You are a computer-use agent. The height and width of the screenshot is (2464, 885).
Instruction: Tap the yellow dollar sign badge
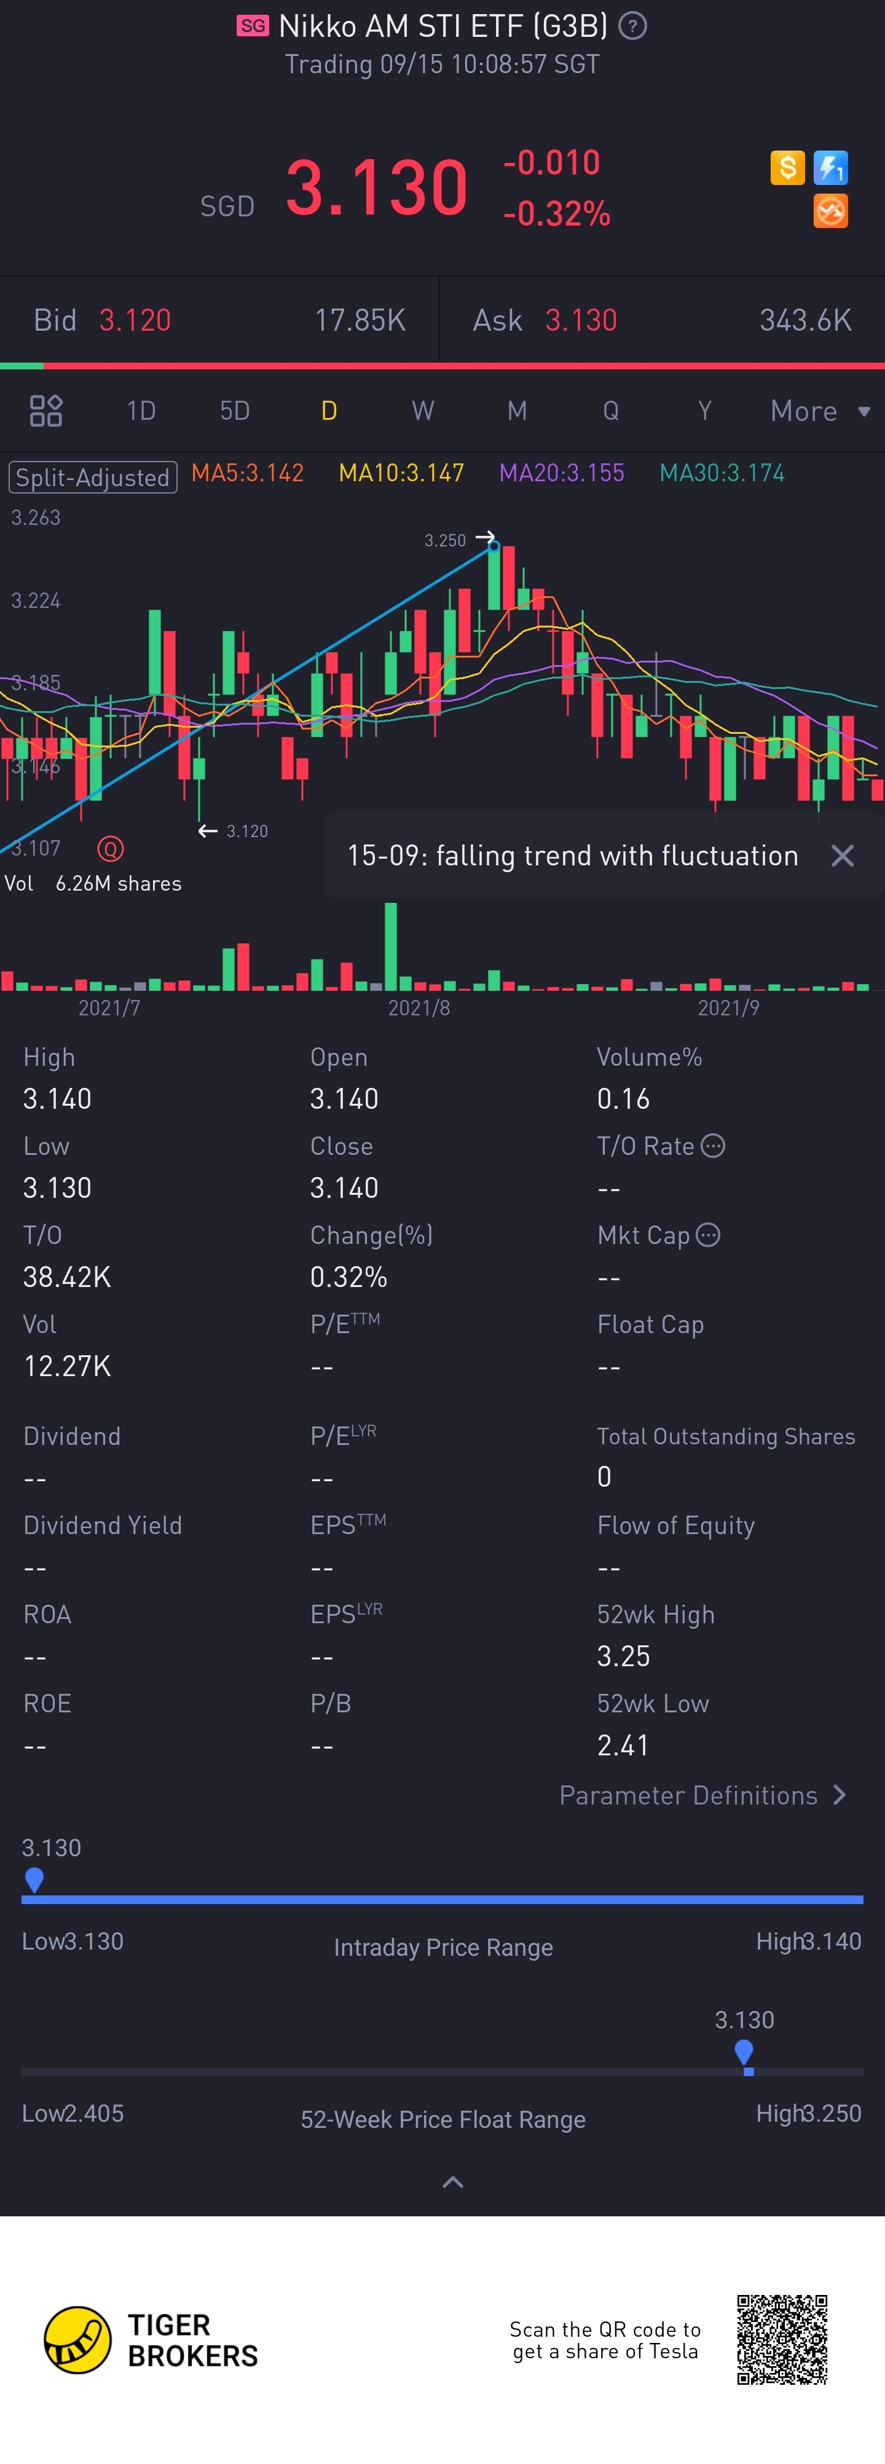point(787,167)
